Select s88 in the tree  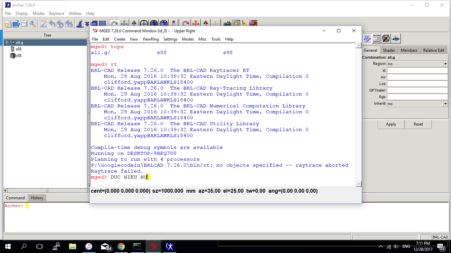click(18, 49)
